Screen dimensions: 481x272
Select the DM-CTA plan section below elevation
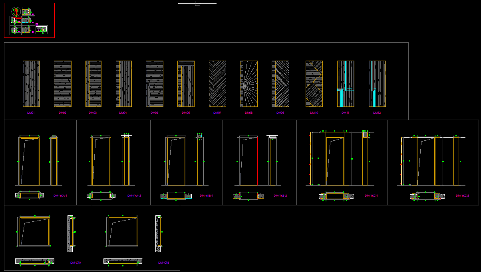[x=35, y=262]
